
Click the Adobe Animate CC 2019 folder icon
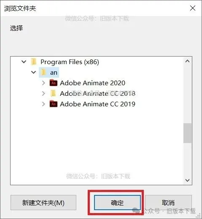click(x=54, y=104)
